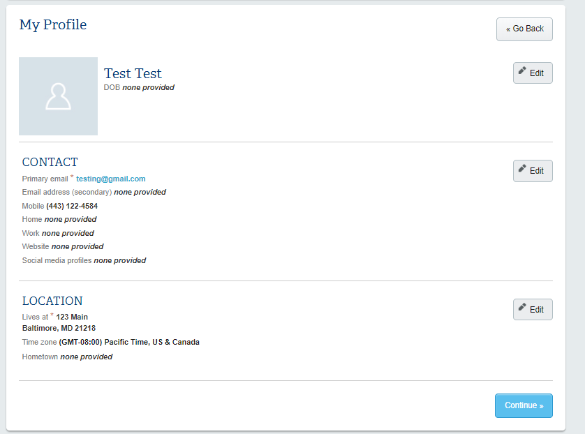Click the pencil icon in the LOCATION section
585x434 pixels.
click(x=522, y=308)
